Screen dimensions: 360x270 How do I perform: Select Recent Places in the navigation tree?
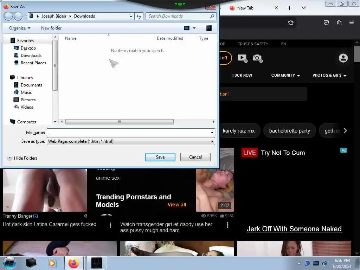tap(33, 63)
